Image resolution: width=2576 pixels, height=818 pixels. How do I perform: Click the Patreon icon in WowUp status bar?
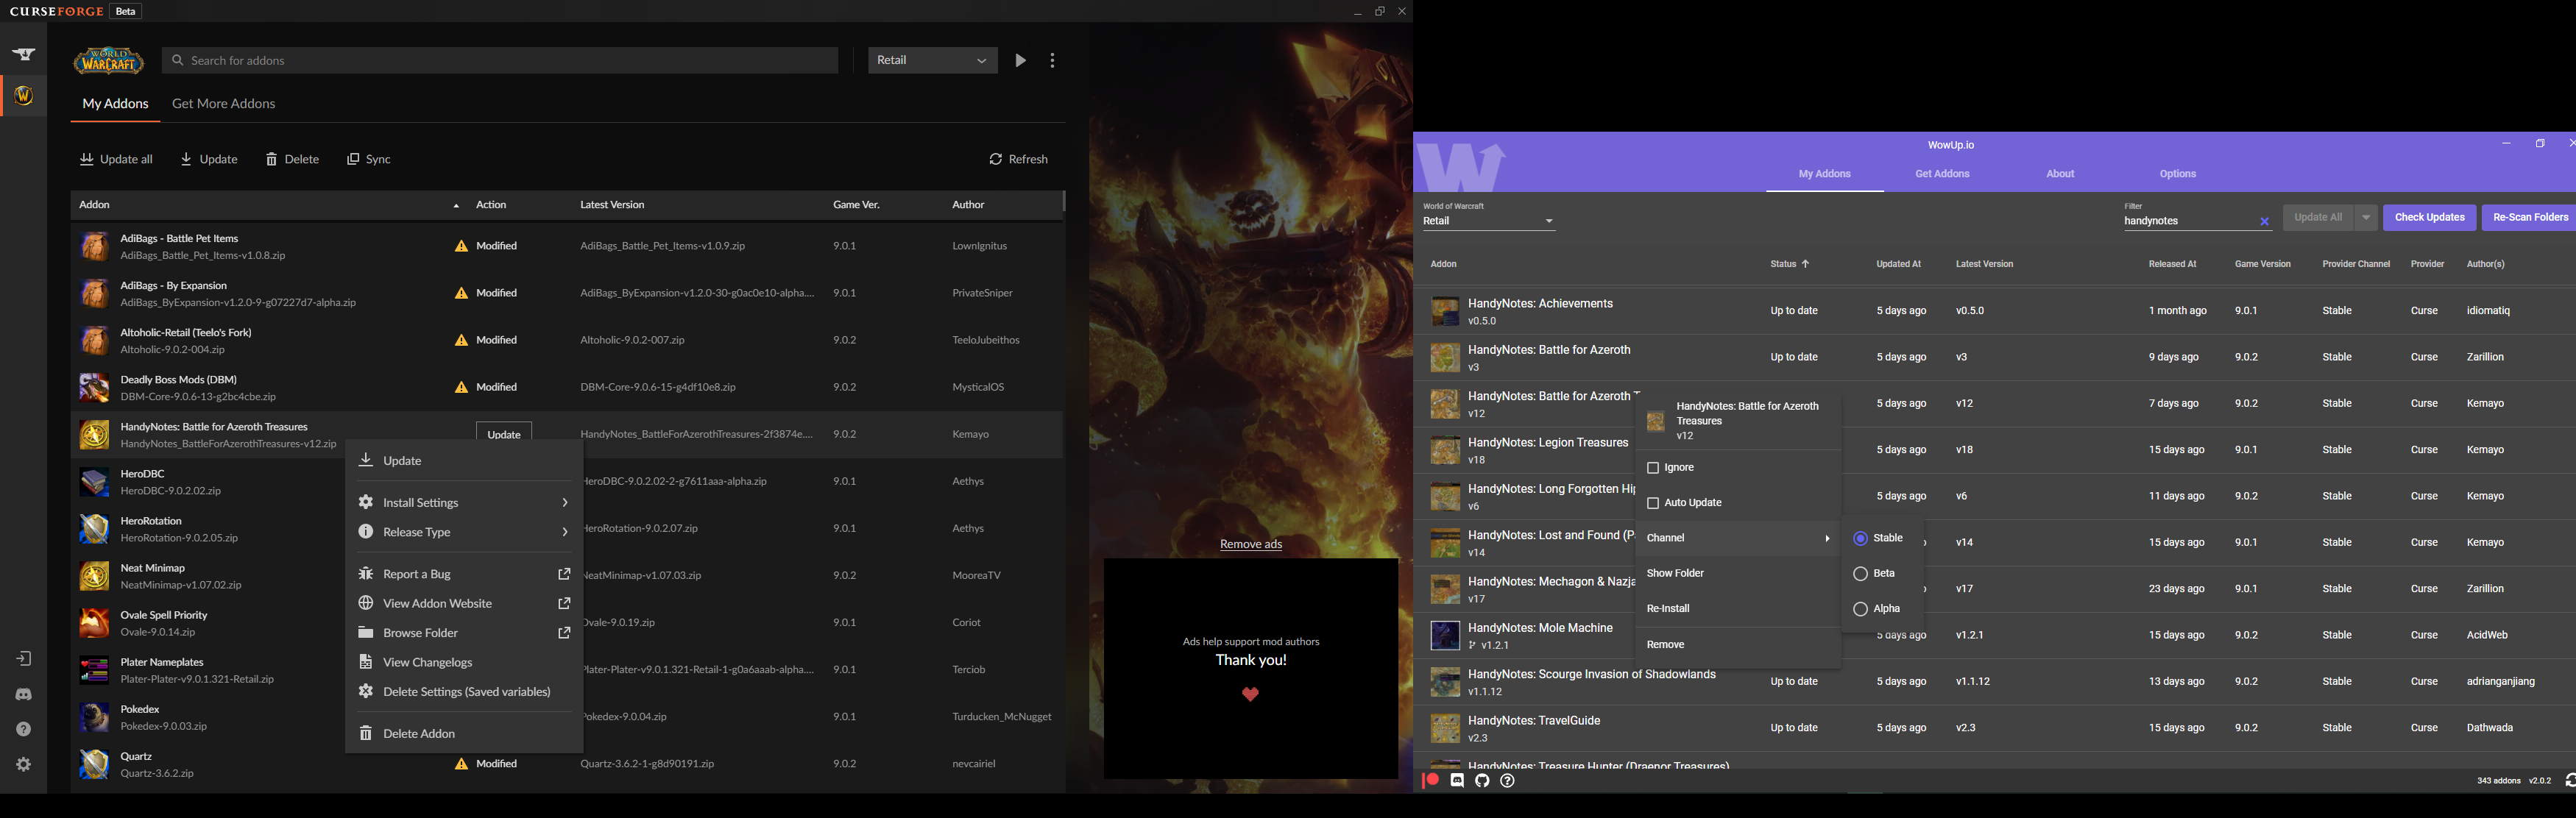pos(1429,780)
